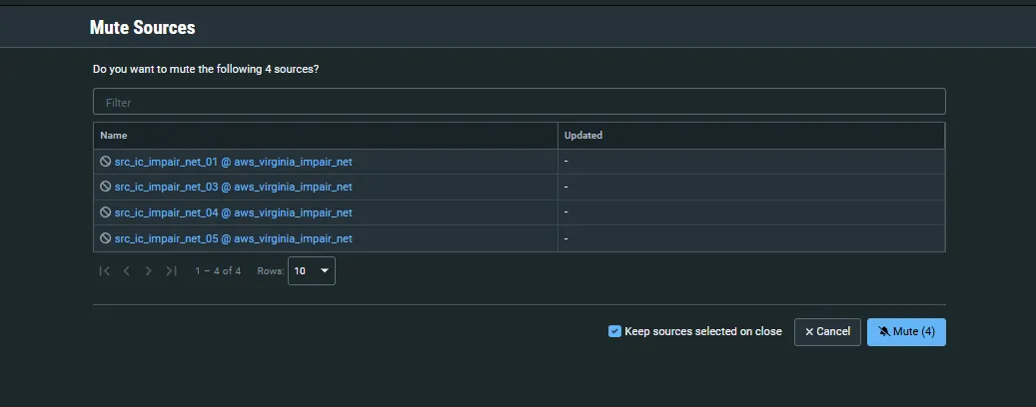Open the Rows per page dropdown
This screenshot has height=407, width=1036.
(x=311, y=271)
